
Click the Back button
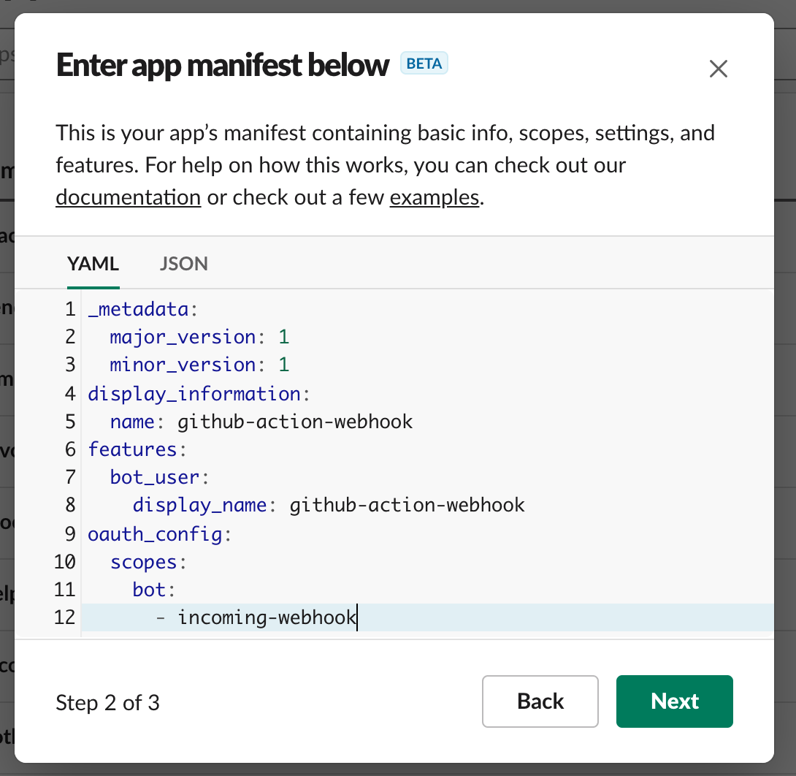(540, 701)
